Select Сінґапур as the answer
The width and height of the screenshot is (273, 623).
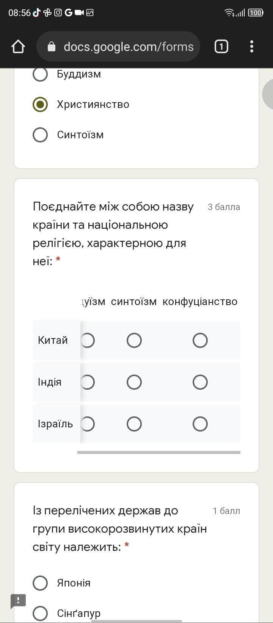coord(40,613)
